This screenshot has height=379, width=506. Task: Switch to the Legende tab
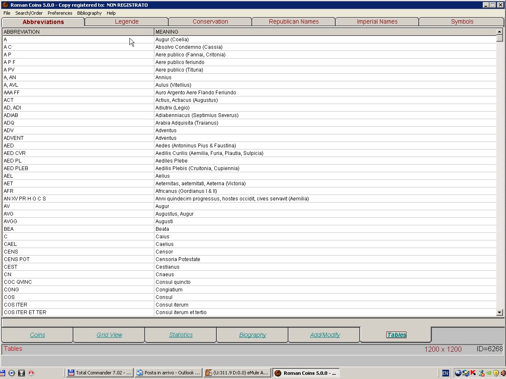click(126, 21)
